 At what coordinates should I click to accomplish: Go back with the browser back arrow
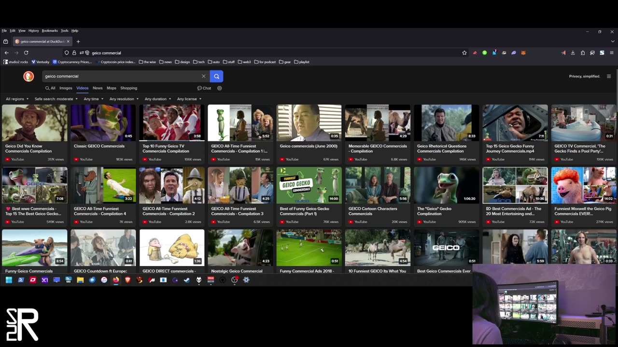pyautogui.click(x=7, y=53)
